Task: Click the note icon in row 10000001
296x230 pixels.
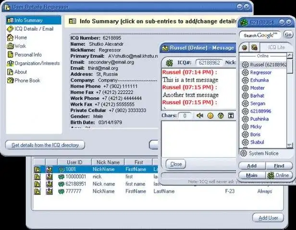Action: [x=37, y=177]
